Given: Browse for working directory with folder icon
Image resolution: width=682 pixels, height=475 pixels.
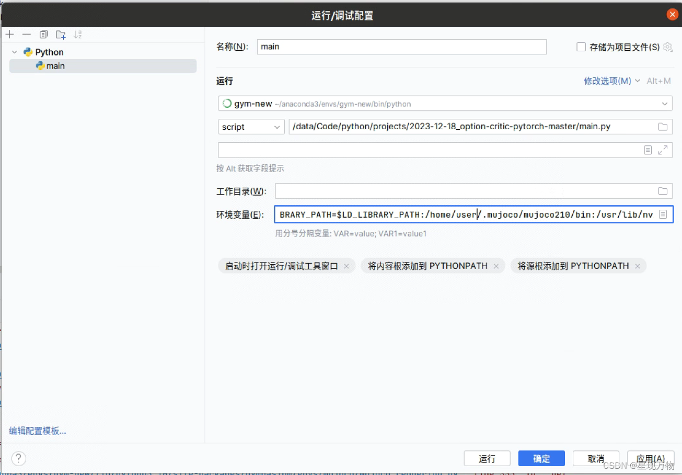Looking at the screenshot, I should coord(663,191).
